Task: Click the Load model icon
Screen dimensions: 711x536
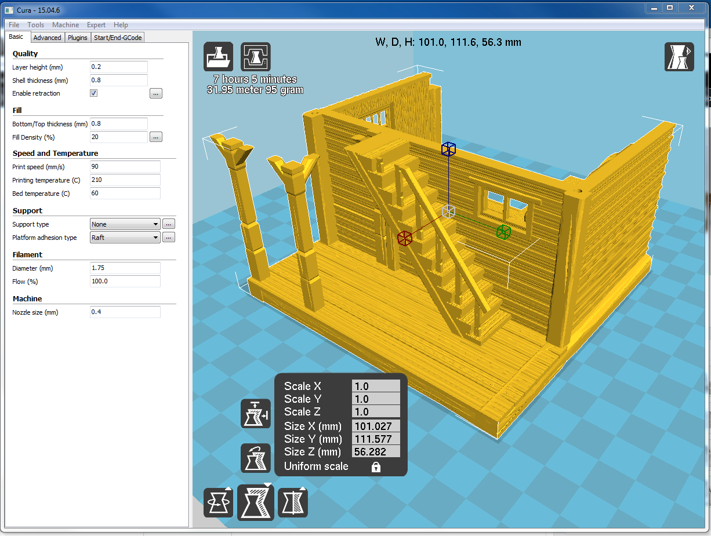Action: pyautogui.click(x=219, y=57)
